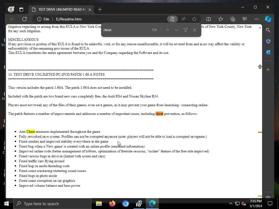
Task: Click the yellow-highlighted "Cheat" word
Action: (31, 132)
